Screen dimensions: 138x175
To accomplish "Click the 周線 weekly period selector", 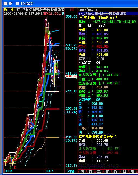I will pos(71,171).
